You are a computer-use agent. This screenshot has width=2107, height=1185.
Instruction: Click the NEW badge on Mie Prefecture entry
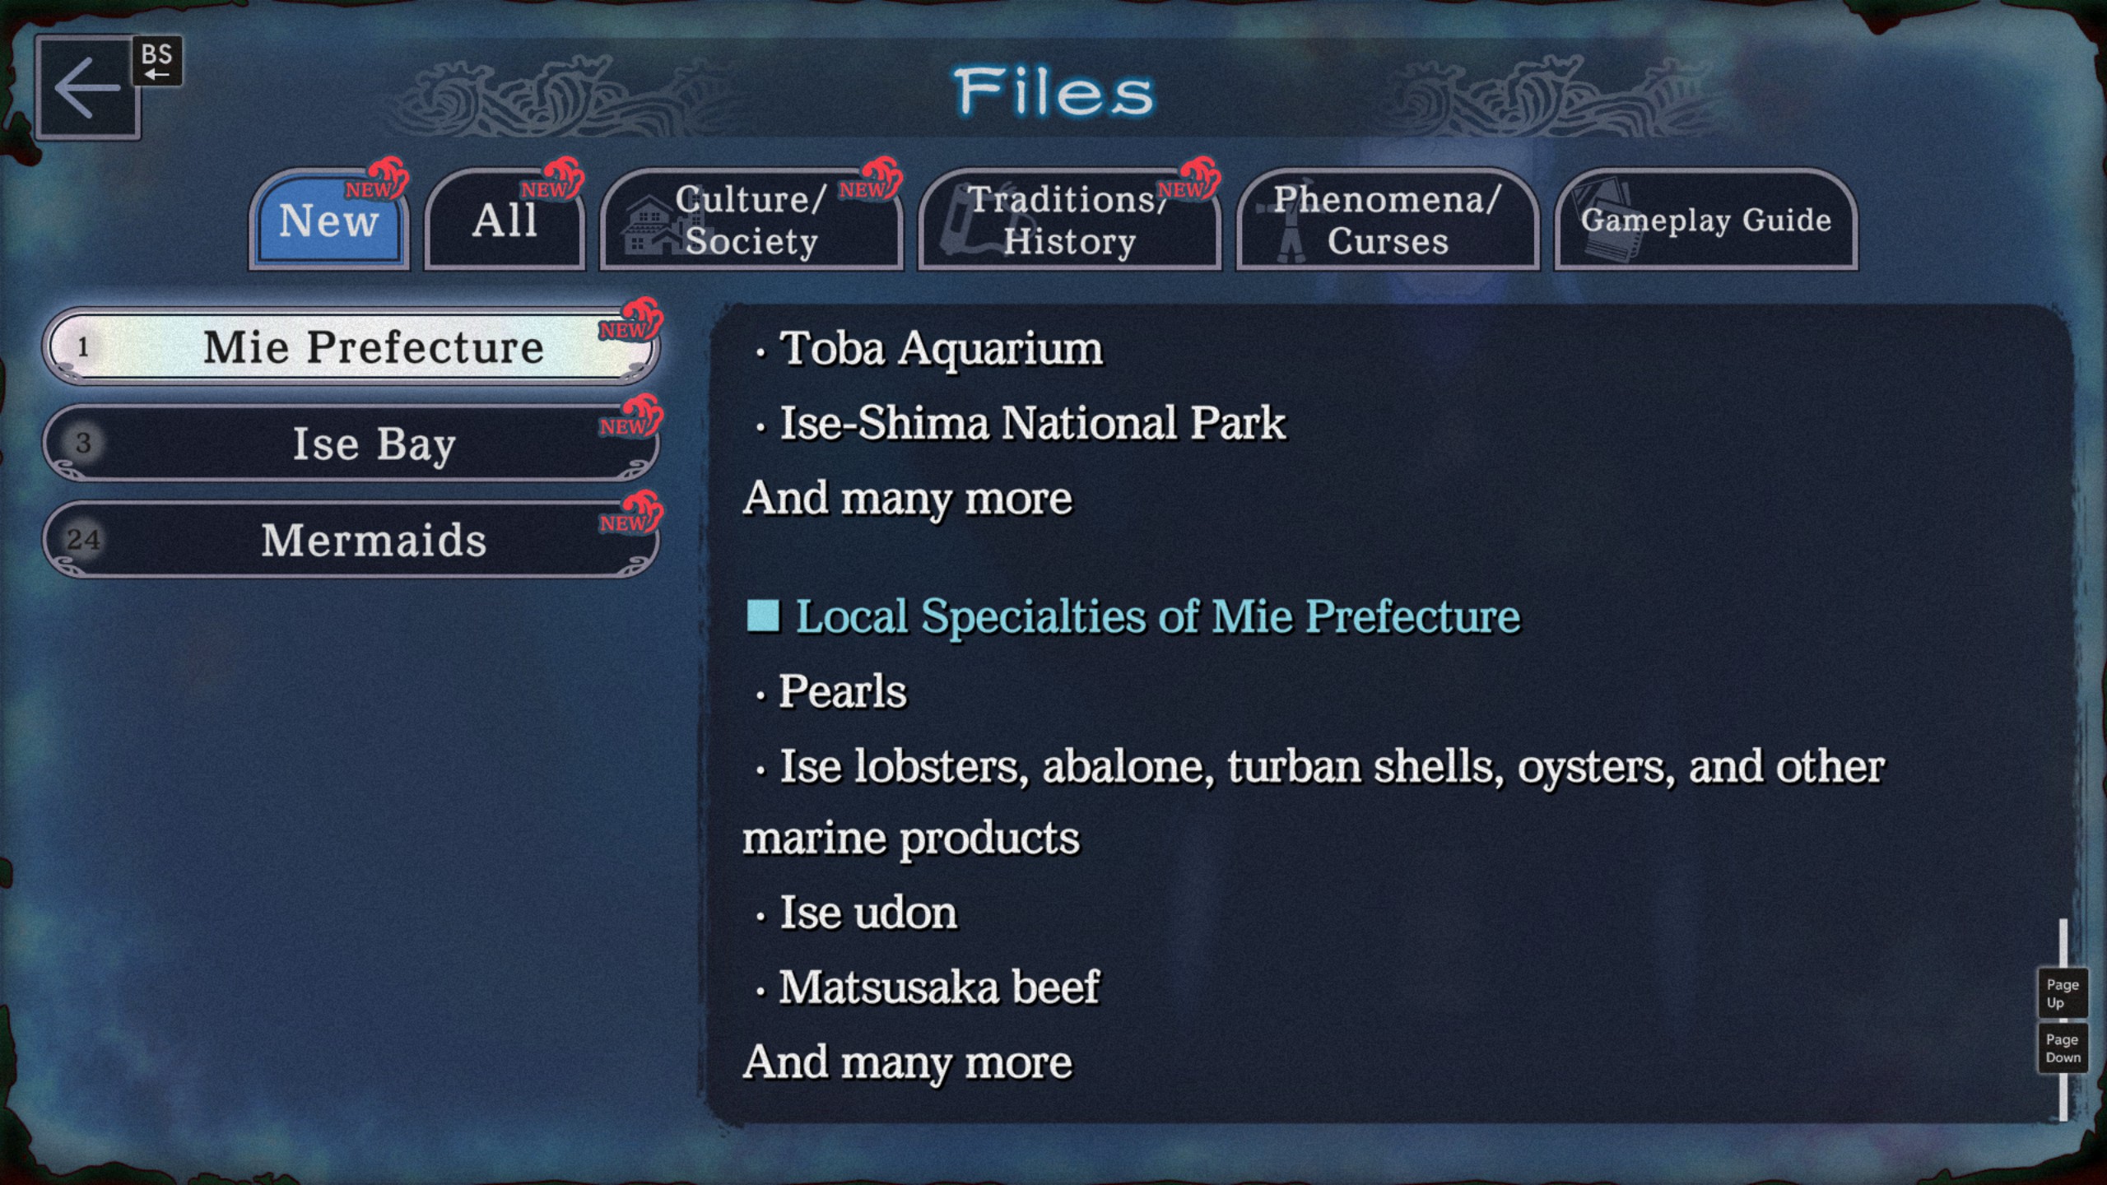coord(630,323)
